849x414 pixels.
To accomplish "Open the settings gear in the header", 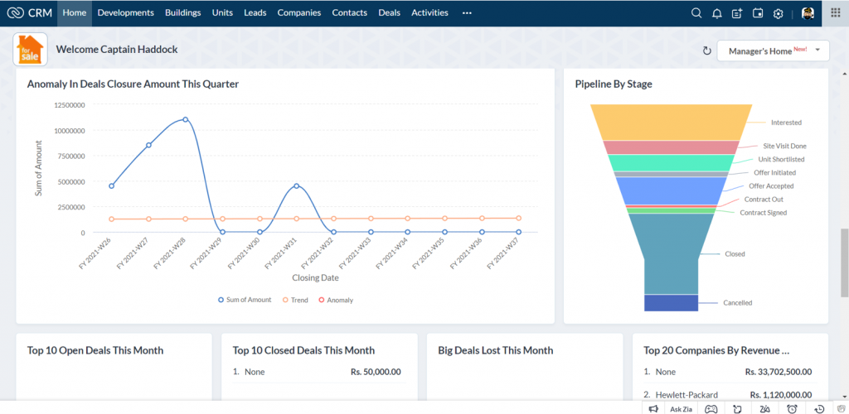I will [x=778, y=13].
